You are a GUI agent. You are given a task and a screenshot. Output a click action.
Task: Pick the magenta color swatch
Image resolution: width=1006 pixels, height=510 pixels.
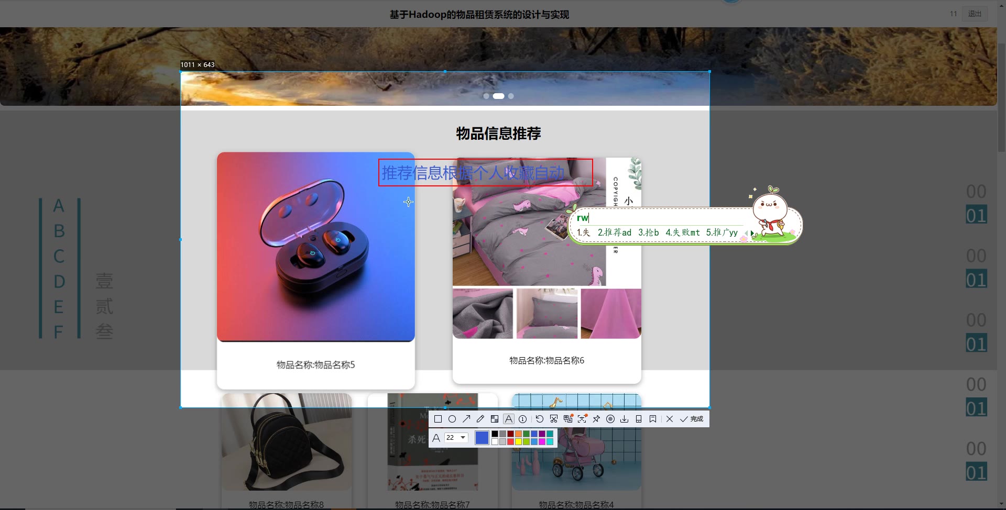coord(542,442)
